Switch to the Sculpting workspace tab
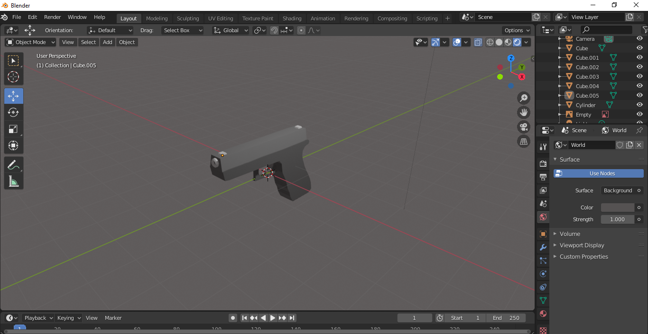Viewport: 648px width, 334px height. coord(188,18)
